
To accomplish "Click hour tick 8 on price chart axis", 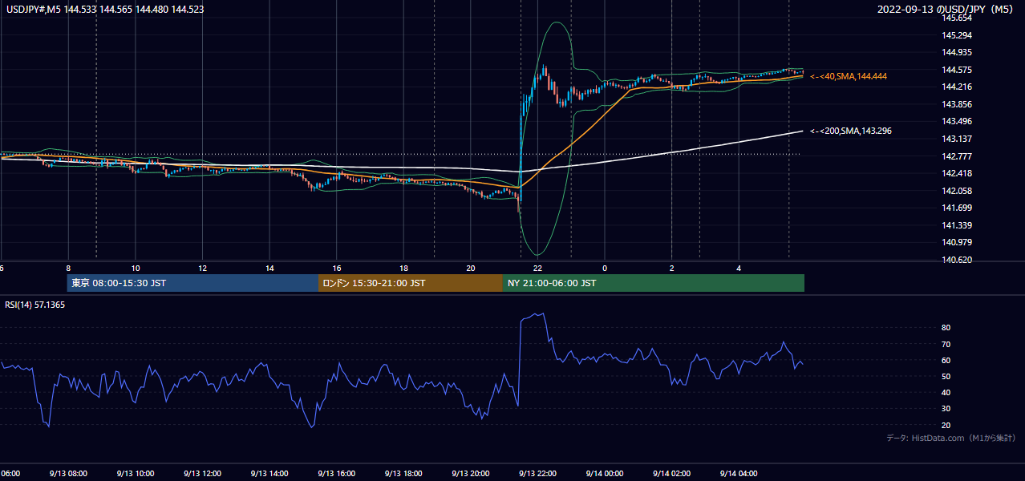I will 68,268.
